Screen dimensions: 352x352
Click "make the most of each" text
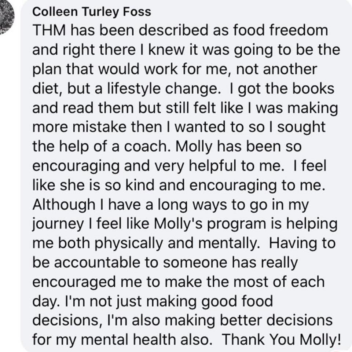pos(245,282)
